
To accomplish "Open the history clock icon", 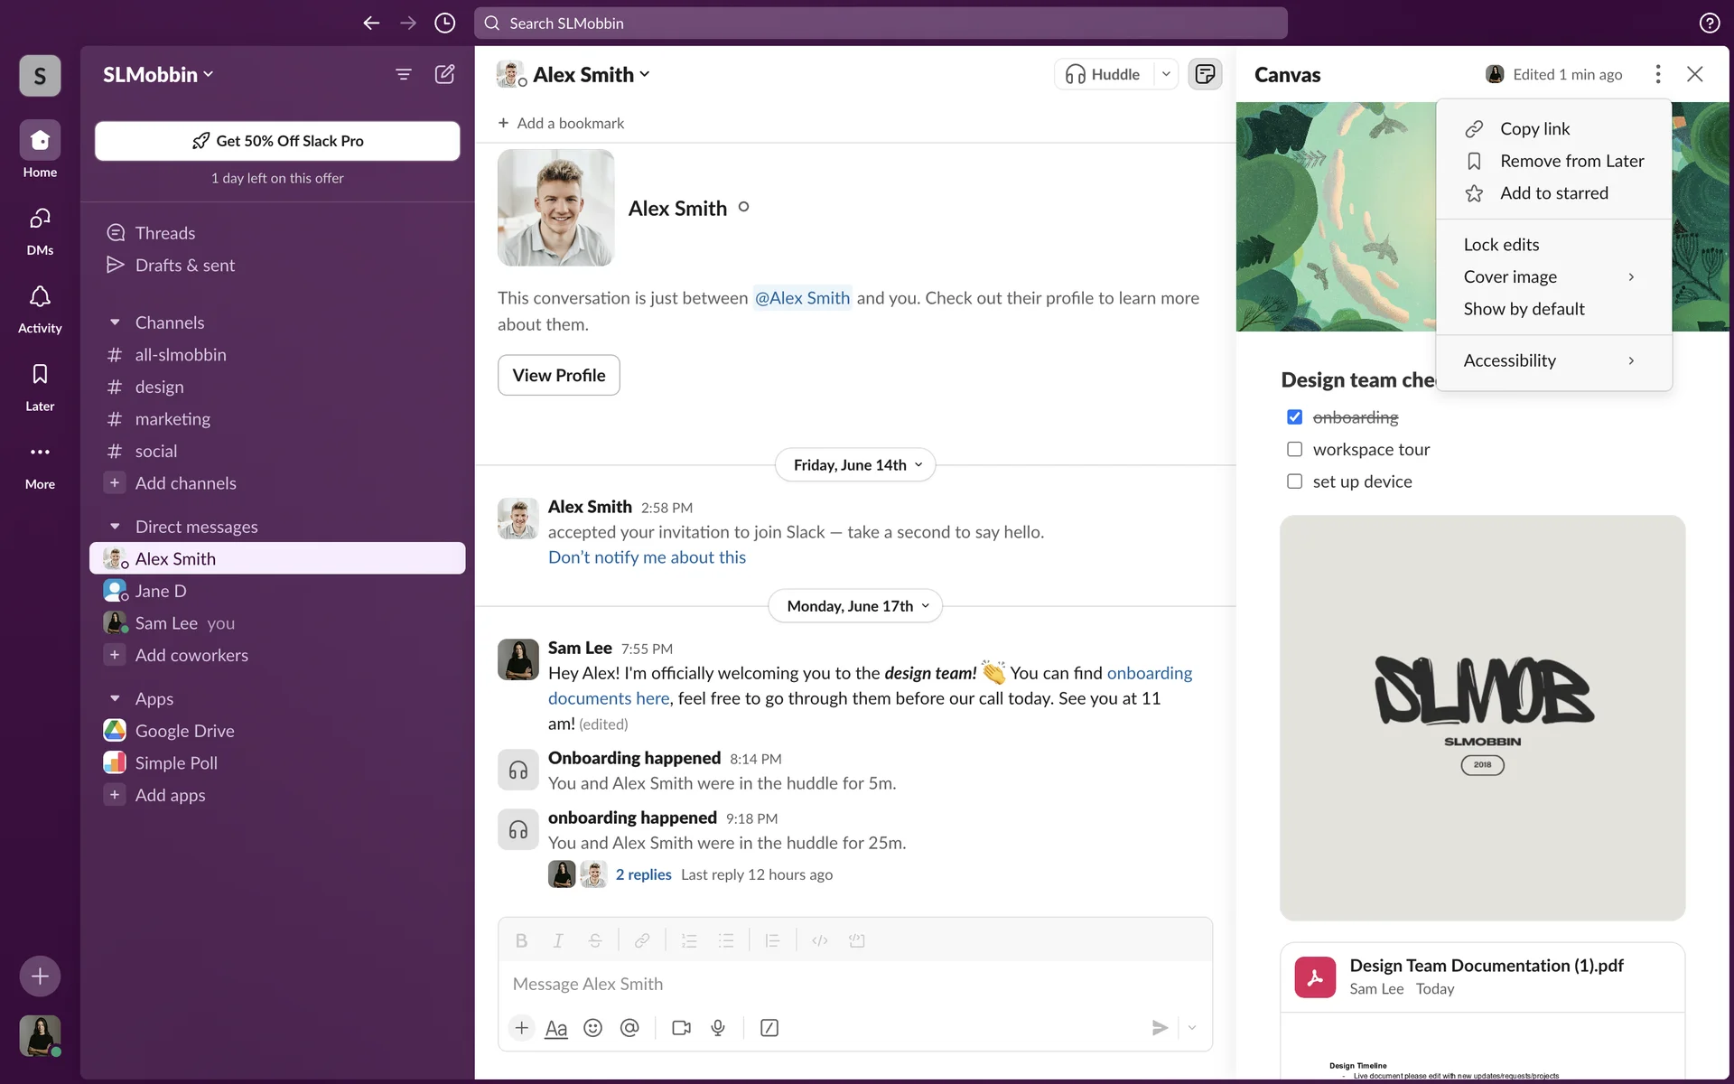I will [444, 23].
